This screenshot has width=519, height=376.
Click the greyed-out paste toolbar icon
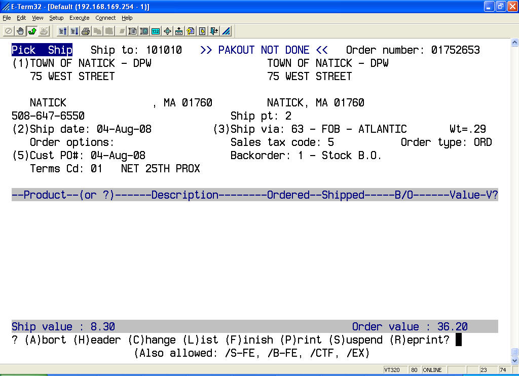point(109,31)
